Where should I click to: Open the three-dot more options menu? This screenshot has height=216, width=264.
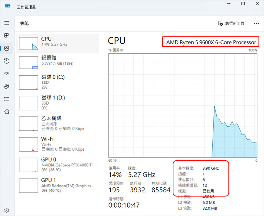257,24
